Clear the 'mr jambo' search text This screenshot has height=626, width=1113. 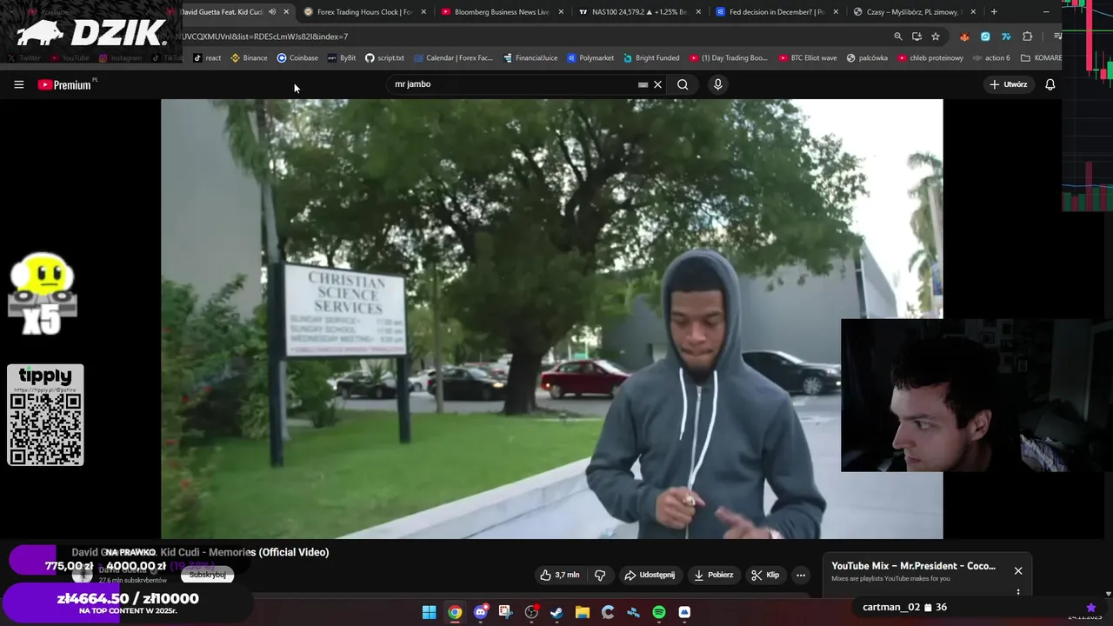(658, 84)
